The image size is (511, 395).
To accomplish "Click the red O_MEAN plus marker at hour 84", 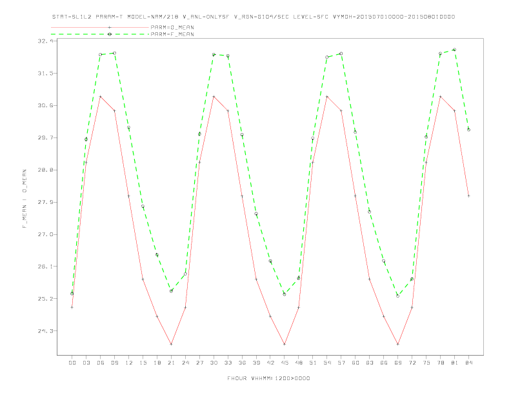I will (468, 196).
